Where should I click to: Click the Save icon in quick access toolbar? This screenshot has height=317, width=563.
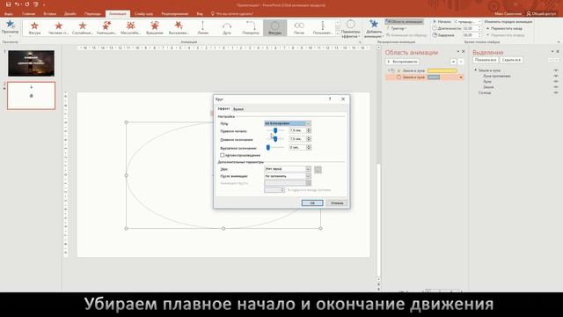click(8, 4)
